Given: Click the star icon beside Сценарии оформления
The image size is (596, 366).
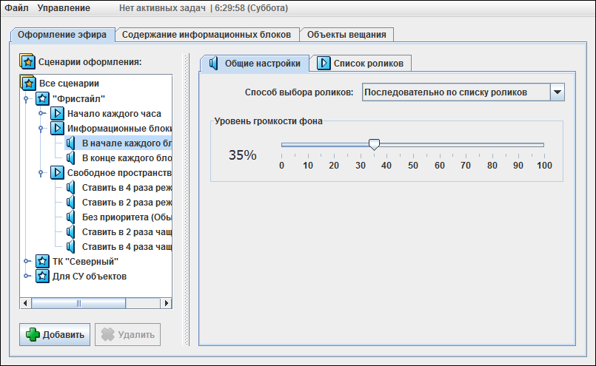Looking at the screenshot, I should point(27,61).
